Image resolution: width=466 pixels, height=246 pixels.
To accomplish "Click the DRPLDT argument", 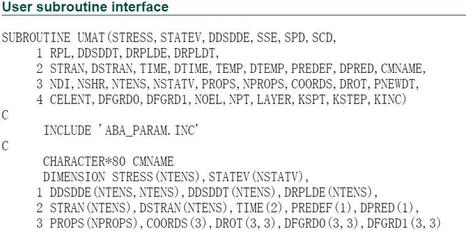I will [x=194, y=53].
